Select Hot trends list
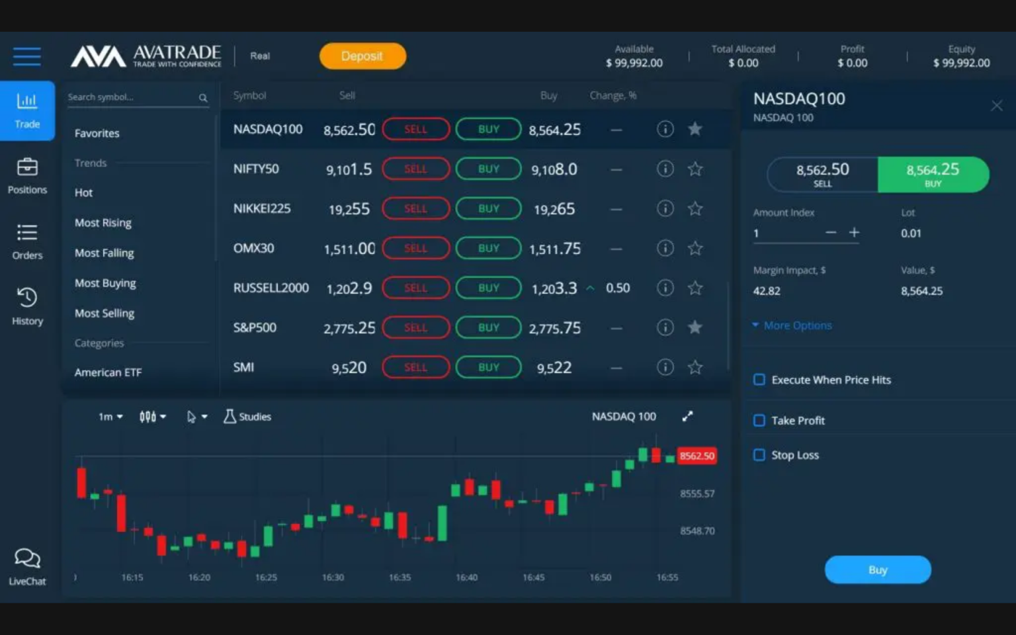Screen dimensions: 1016x635 (x=84, y=192)
